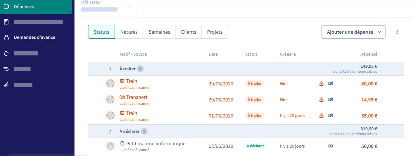This screenshot has width=413, height=156.
Task: Click the Dépensé column header
Action: [x=369, y=54]
